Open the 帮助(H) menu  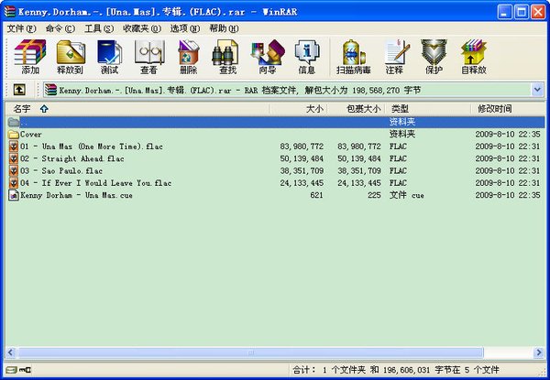(224, 28)
